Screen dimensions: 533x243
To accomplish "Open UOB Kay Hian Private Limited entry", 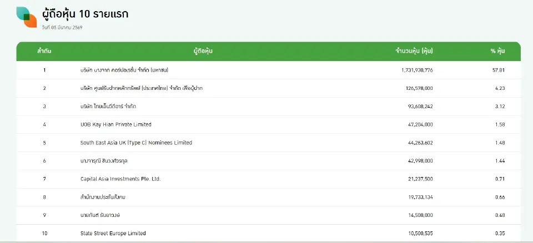I will point(115,124).
